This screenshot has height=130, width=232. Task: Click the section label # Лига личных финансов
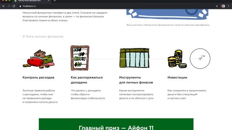click(x=43, y=36)
